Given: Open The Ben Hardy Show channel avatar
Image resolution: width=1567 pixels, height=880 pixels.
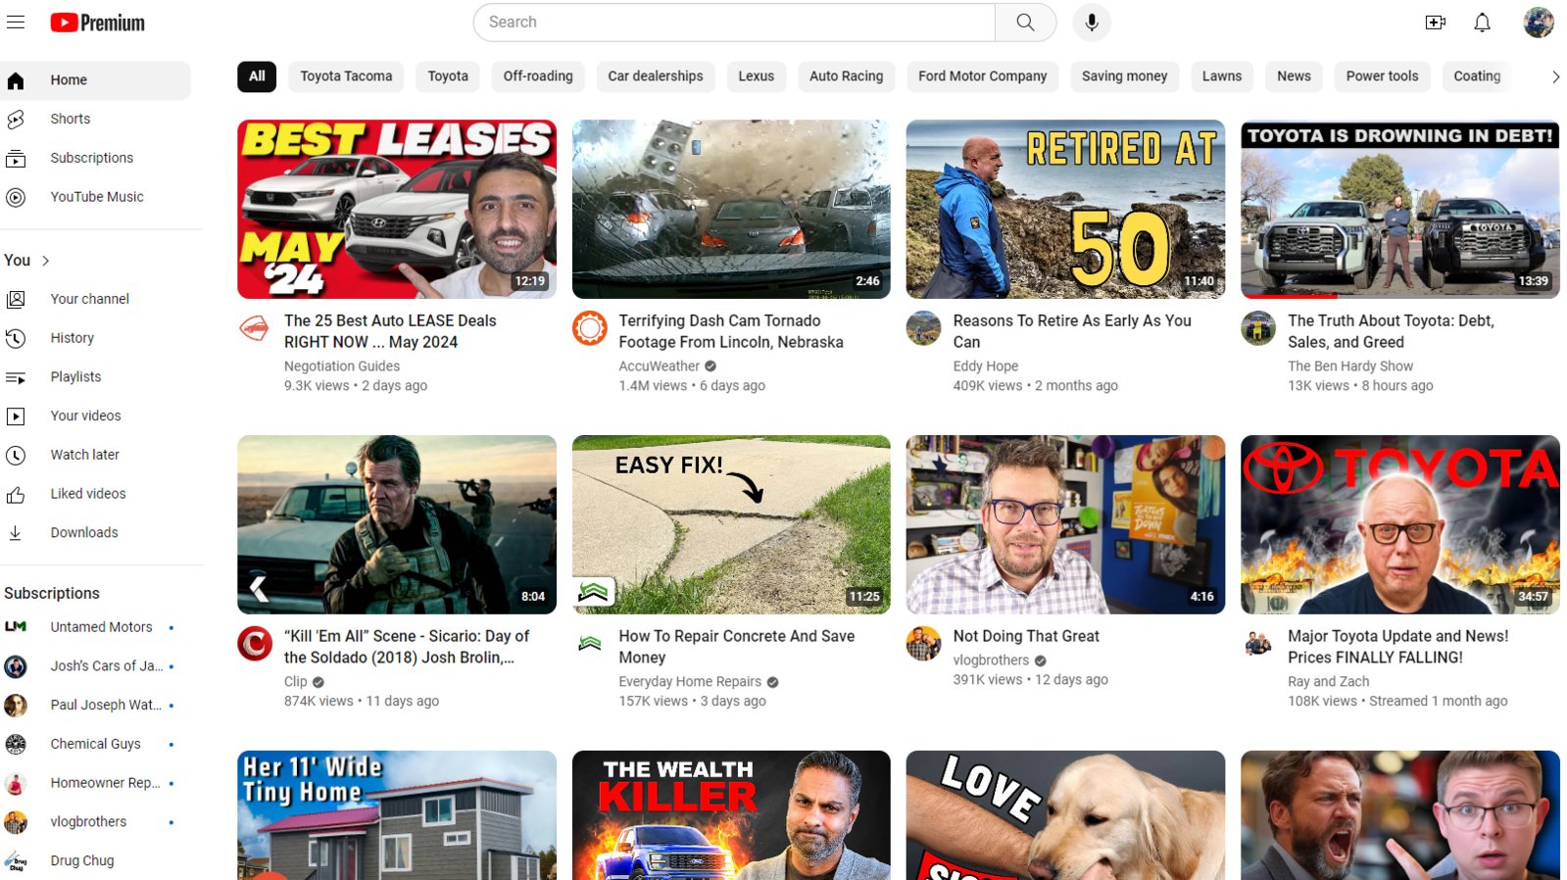Looking at the screenshot, I should click(1258, 328).
